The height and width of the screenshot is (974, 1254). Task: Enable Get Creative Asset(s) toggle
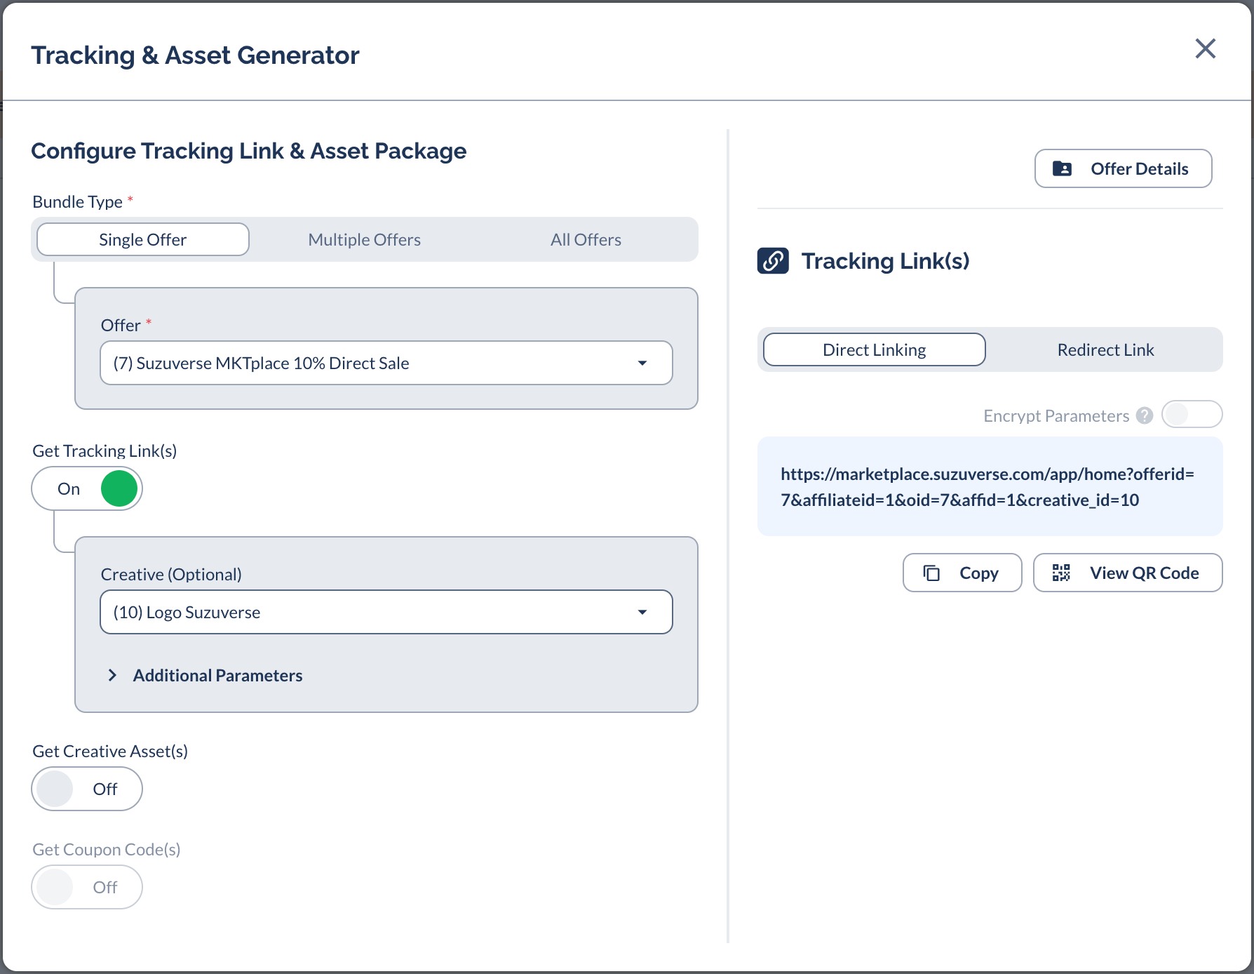click(x=87, y=789)
